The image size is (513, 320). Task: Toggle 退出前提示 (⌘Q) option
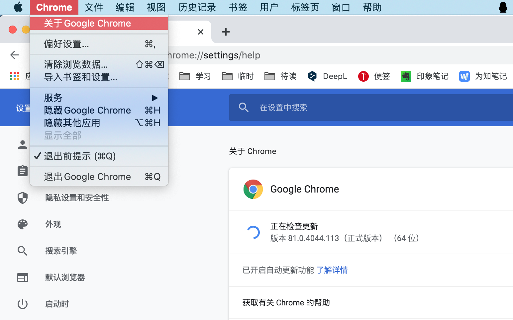pyautogui.click(x=99, y=156)
